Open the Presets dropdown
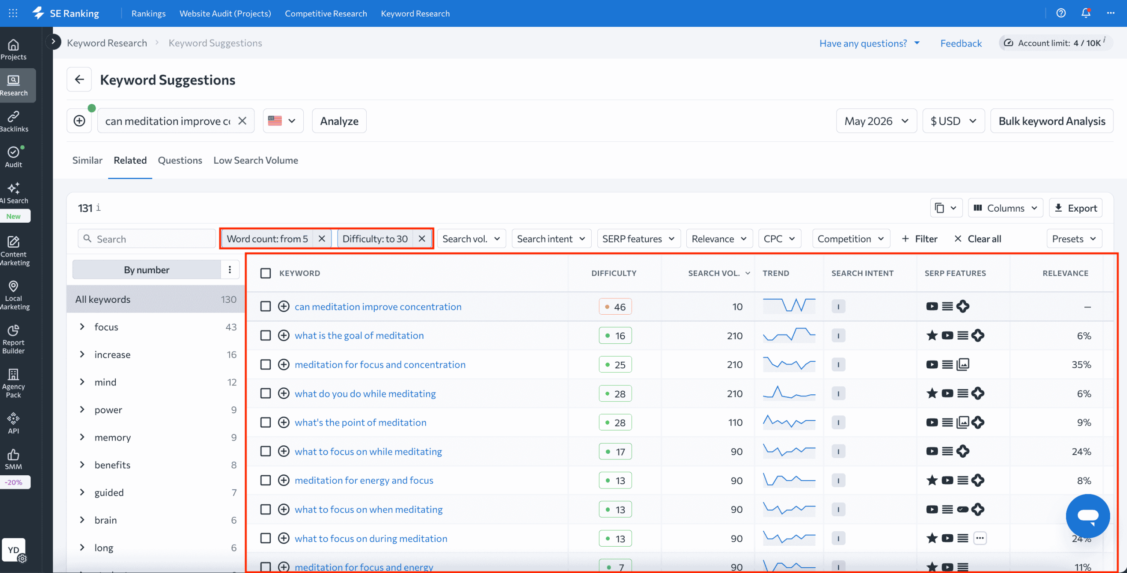The image size is (1127, 573). pyautogui.click(x=1074, y=239)
